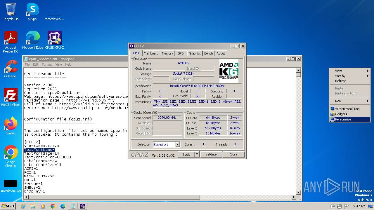
Task: Open the Recycle Bin desktop icon
Action: (x=11, y=12)
